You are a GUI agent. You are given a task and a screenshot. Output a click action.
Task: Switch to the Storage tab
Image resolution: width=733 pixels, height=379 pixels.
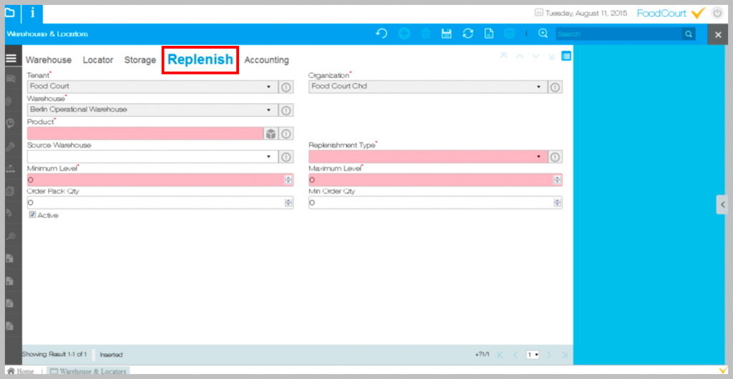click(140, 60)
